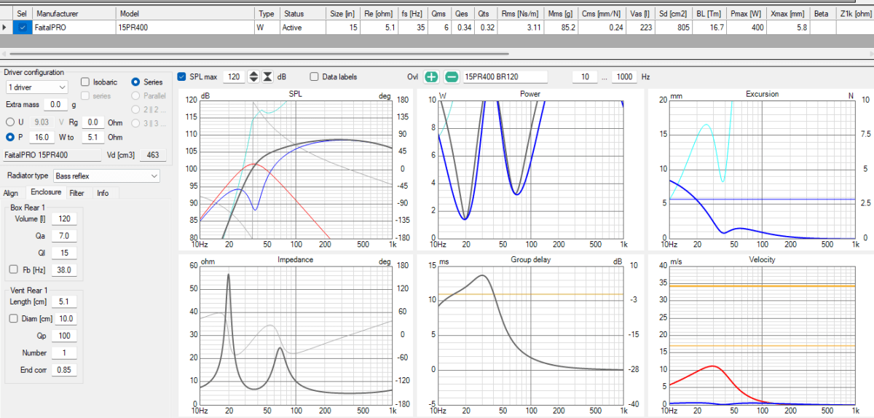874x418 pixels.
Task: Open the Radiator type Bass reflex dropdown
Action: click(106, 176)
